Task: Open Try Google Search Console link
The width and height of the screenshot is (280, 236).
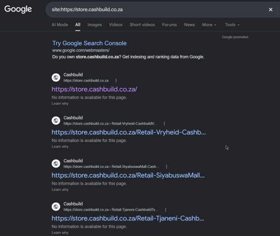Action: (89, 43)
